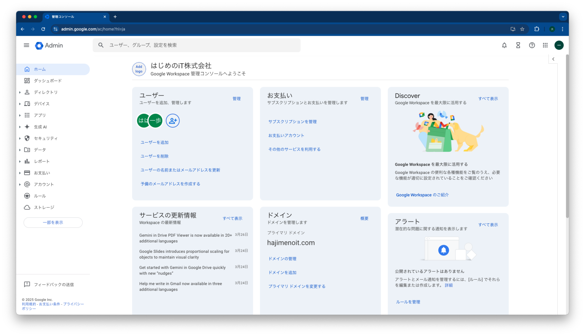Expand the アカウント section

[x=20, y=185]
